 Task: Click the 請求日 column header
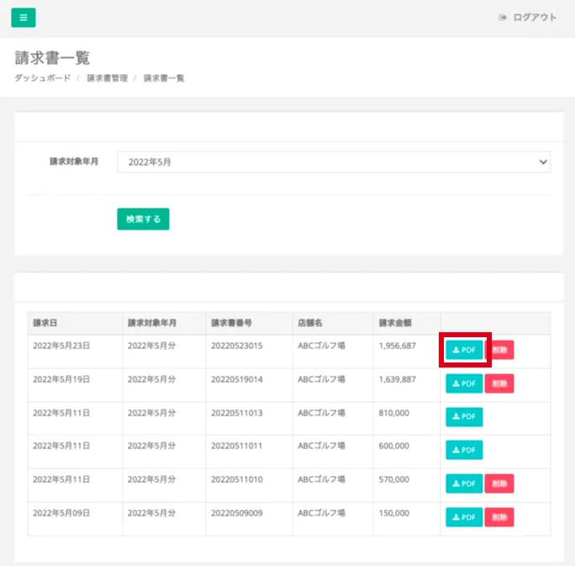pos(45,323)
